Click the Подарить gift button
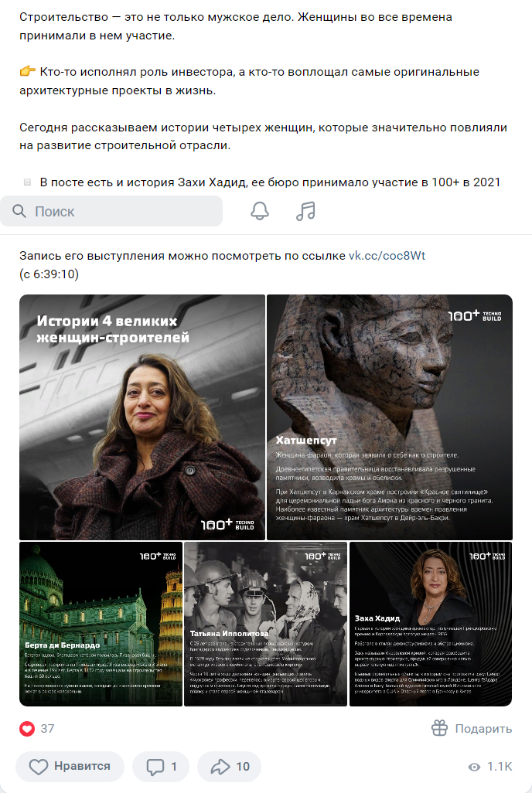The height and width of the screenshot is (793, 532). tap(472, 728)
